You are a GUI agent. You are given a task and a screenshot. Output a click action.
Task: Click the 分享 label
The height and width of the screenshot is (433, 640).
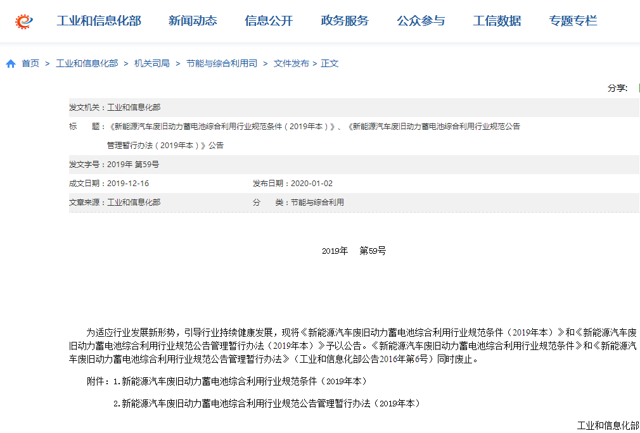618,89
